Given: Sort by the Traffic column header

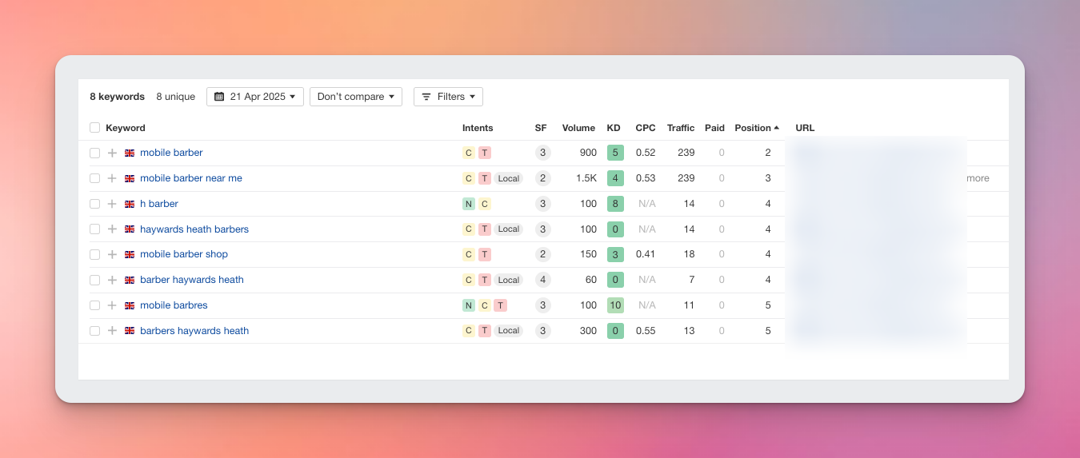Looking at the screenshot, I should point(681,128).
